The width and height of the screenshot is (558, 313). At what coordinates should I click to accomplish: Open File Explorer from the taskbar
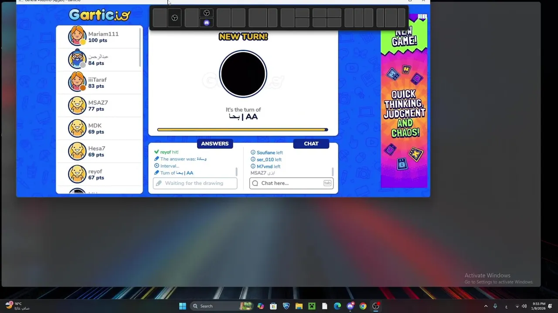point(299,306)
